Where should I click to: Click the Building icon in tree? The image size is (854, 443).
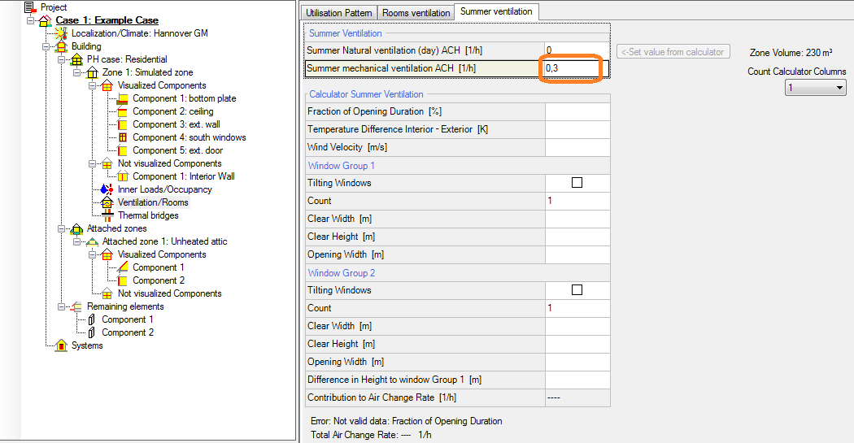61,47
